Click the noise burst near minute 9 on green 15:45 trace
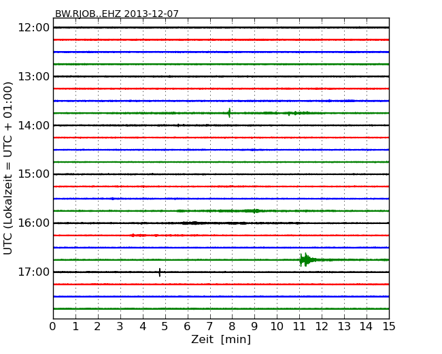 255,211
